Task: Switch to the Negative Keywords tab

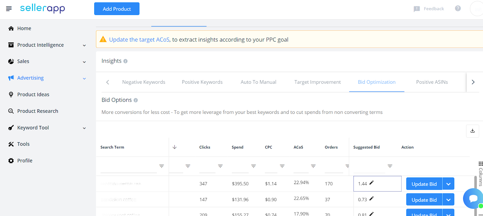Action: tap(144, 82)
